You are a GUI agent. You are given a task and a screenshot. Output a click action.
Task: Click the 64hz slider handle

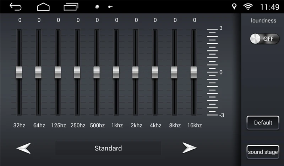coord(38,72)
